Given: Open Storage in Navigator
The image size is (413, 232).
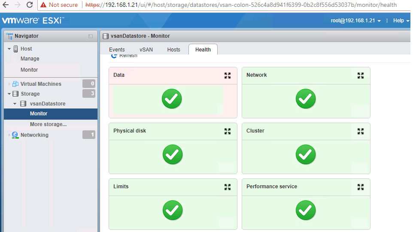Looking at the screenshot, I should pos(30,94).
